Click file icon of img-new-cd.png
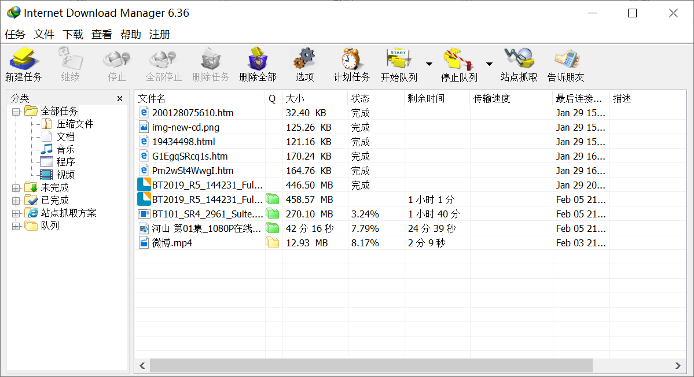The height and width of the screenshot is (377, 694). 144,127
